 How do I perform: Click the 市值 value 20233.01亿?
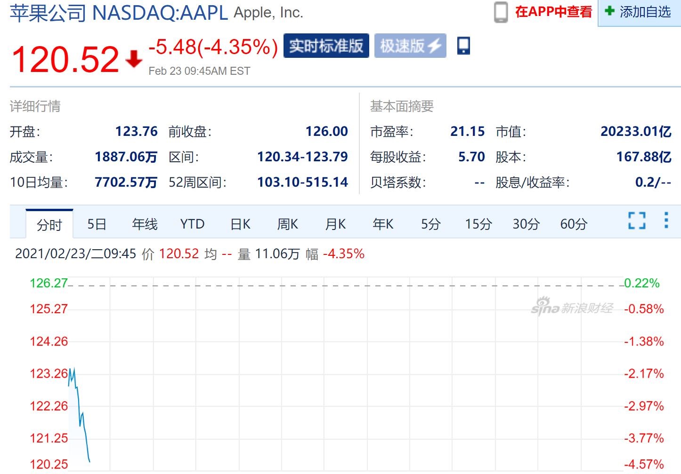636,131
